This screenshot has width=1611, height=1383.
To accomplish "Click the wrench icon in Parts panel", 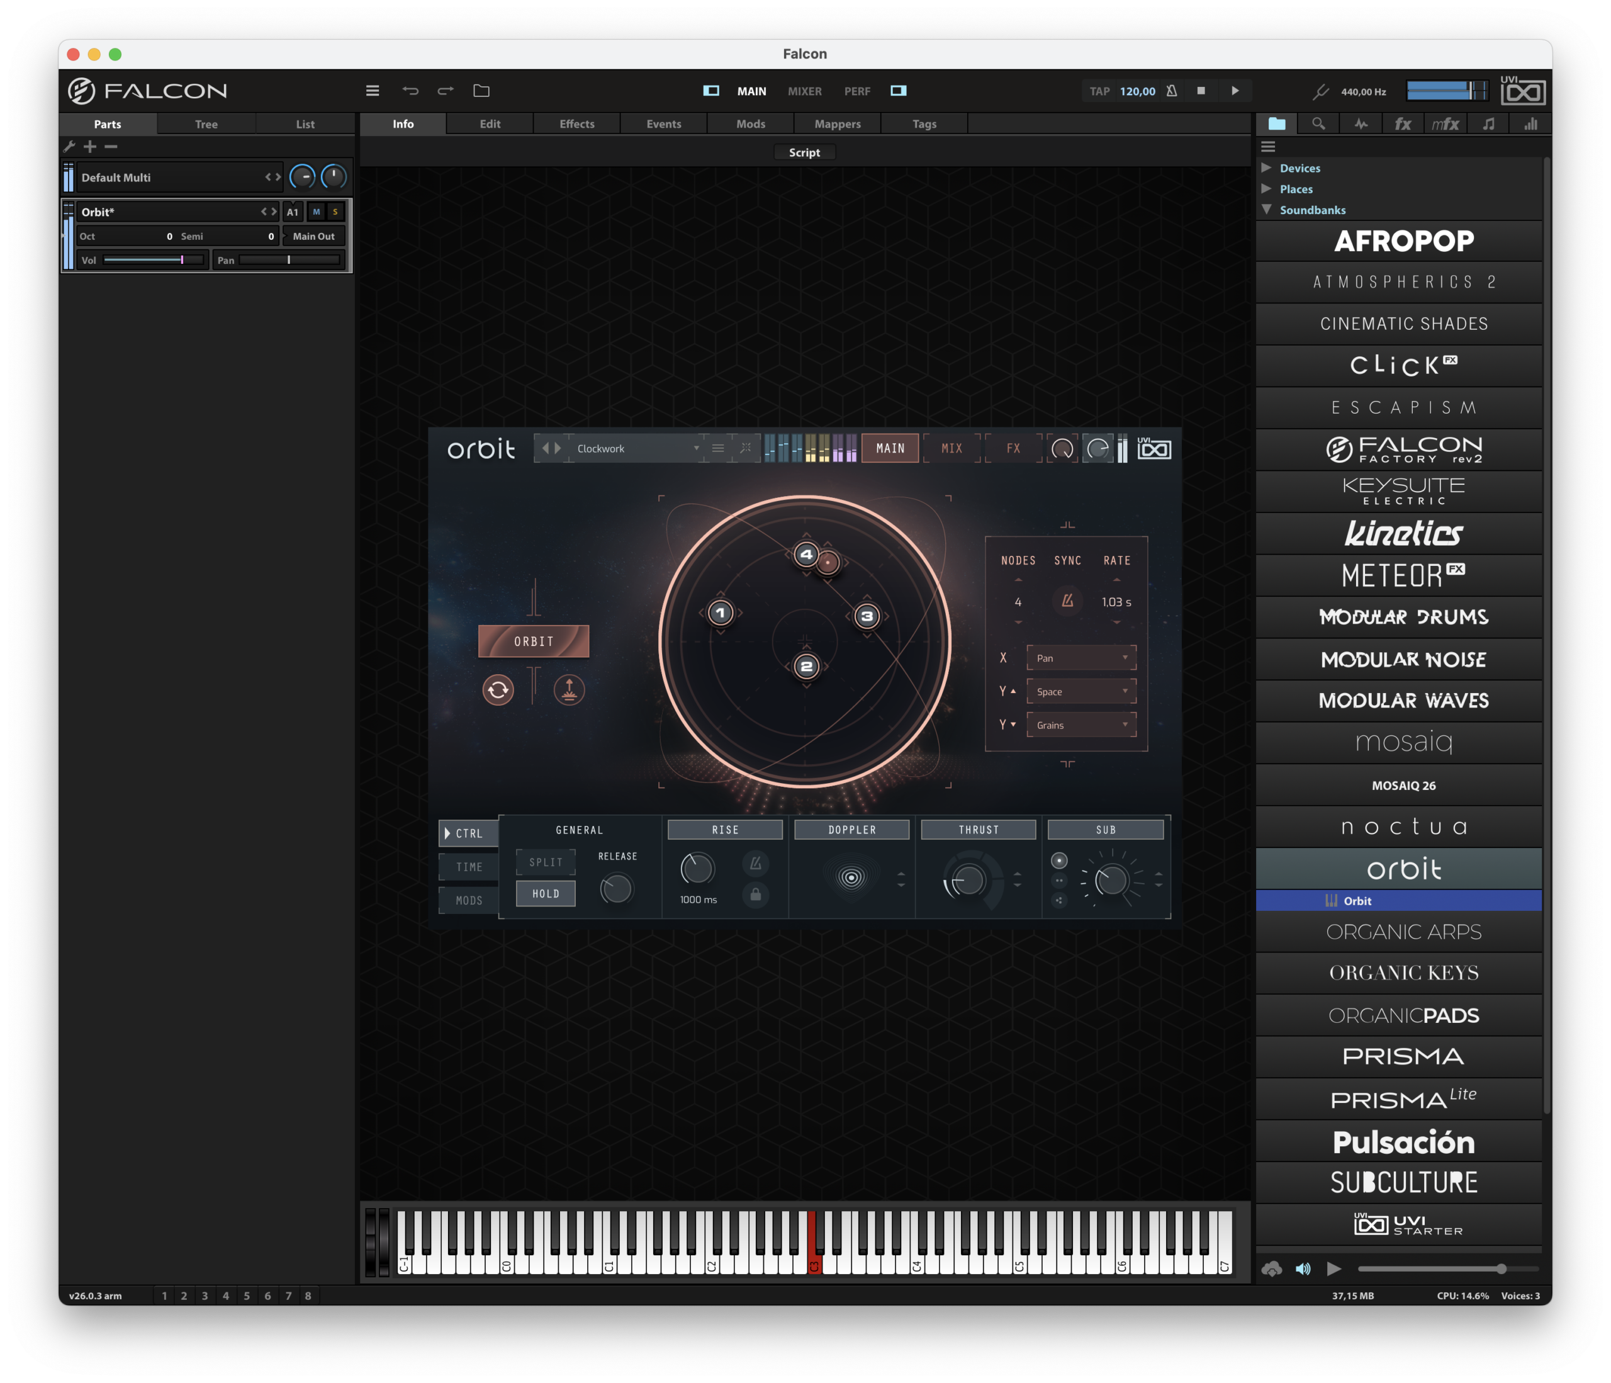I will [x=69, y=146].
